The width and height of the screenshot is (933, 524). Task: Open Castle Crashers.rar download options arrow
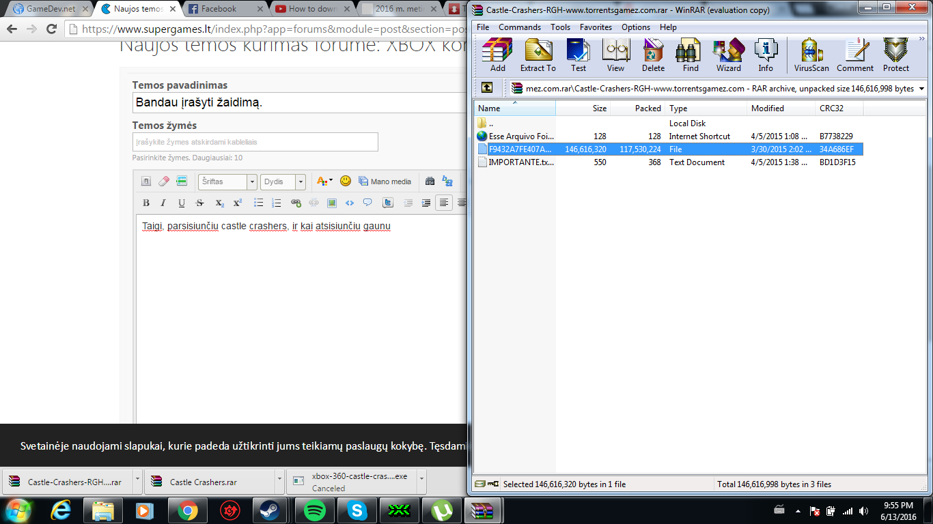280,481
